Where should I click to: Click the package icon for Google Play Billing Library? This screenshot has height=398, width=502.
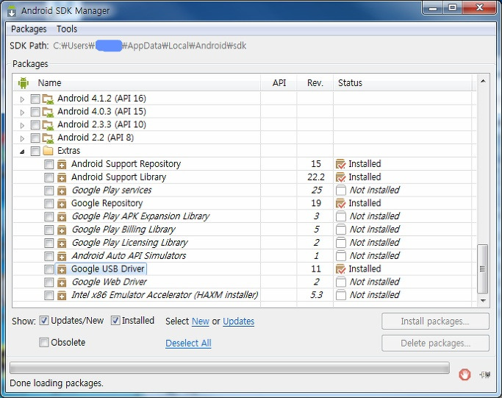[62, 230]
